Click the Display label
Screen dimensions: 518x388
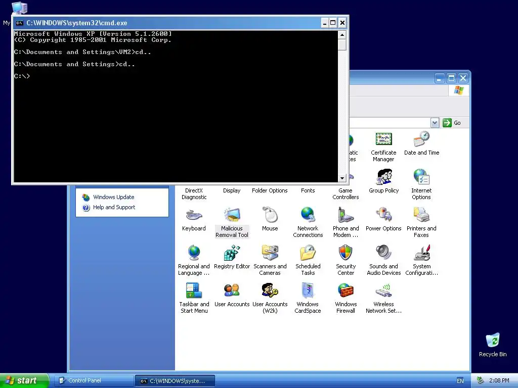tap(232, 190)
